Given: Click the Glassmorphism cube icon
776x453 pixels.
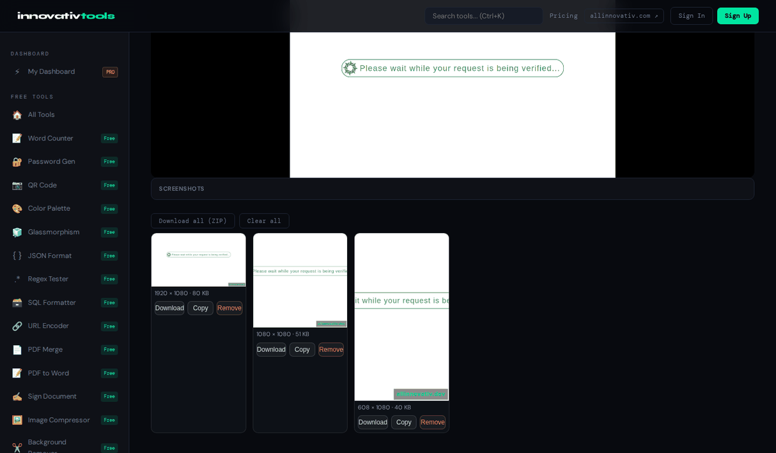Looking at the screenshot, I should pos(17,233).
